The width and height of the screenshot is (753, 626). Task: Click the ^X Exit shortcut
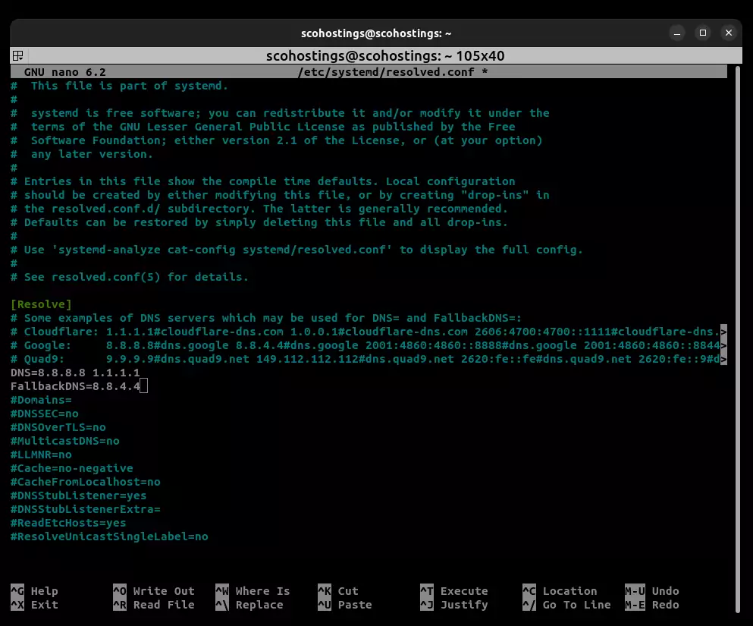pos(35,605)
